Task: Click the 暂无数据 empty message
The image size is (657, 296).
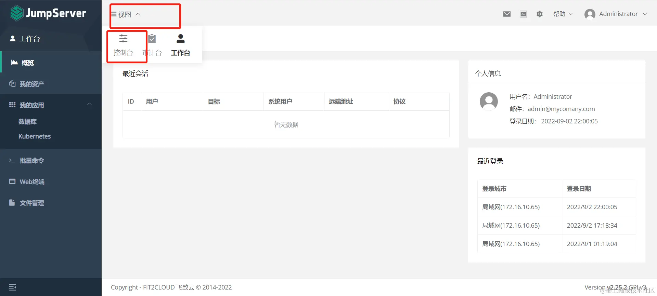Action: [286, 125]
